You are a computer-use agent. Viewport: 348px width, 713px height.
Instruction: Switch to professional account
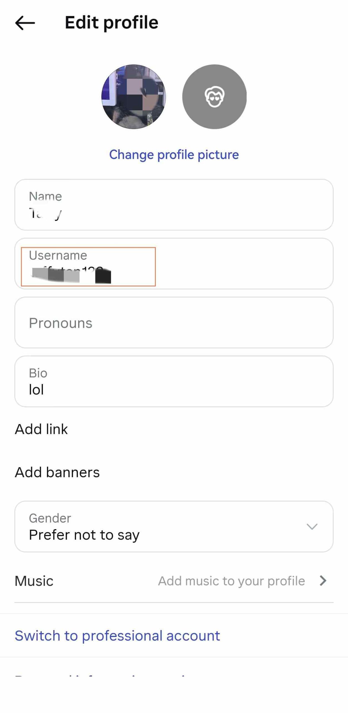click(x=117, y=636)
